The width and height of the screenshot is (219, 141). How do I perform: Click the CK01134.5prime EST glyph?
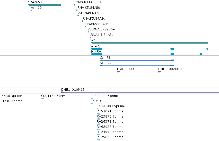[x=43, y=98]
